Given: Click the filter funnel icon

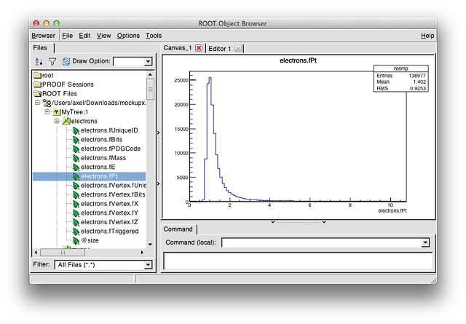Looking at the screenshot, I should tap(52, 62).
